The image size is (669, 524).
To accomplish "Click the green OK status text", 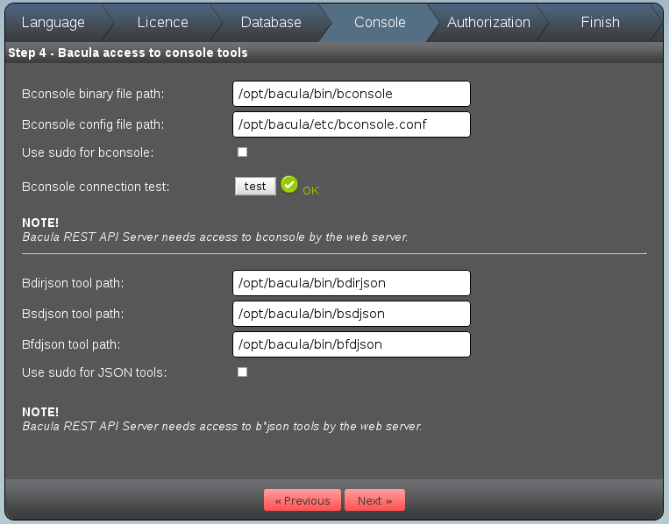I will tap(311, 190).
